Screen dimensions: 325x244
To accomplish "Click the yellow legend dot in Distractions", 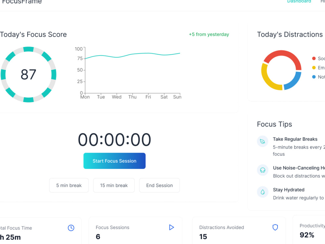I will pos(314,68).
